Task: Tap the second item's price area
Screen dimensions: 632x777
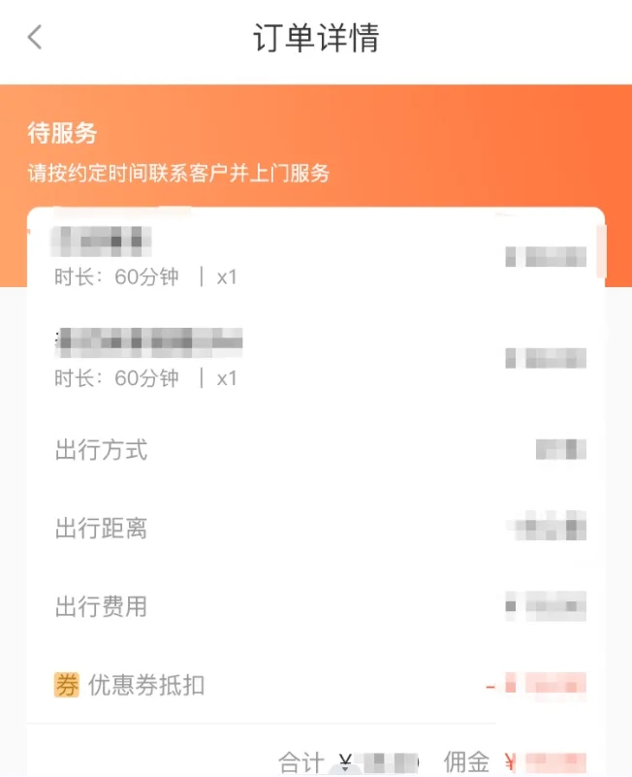Action: pos(546,357)
